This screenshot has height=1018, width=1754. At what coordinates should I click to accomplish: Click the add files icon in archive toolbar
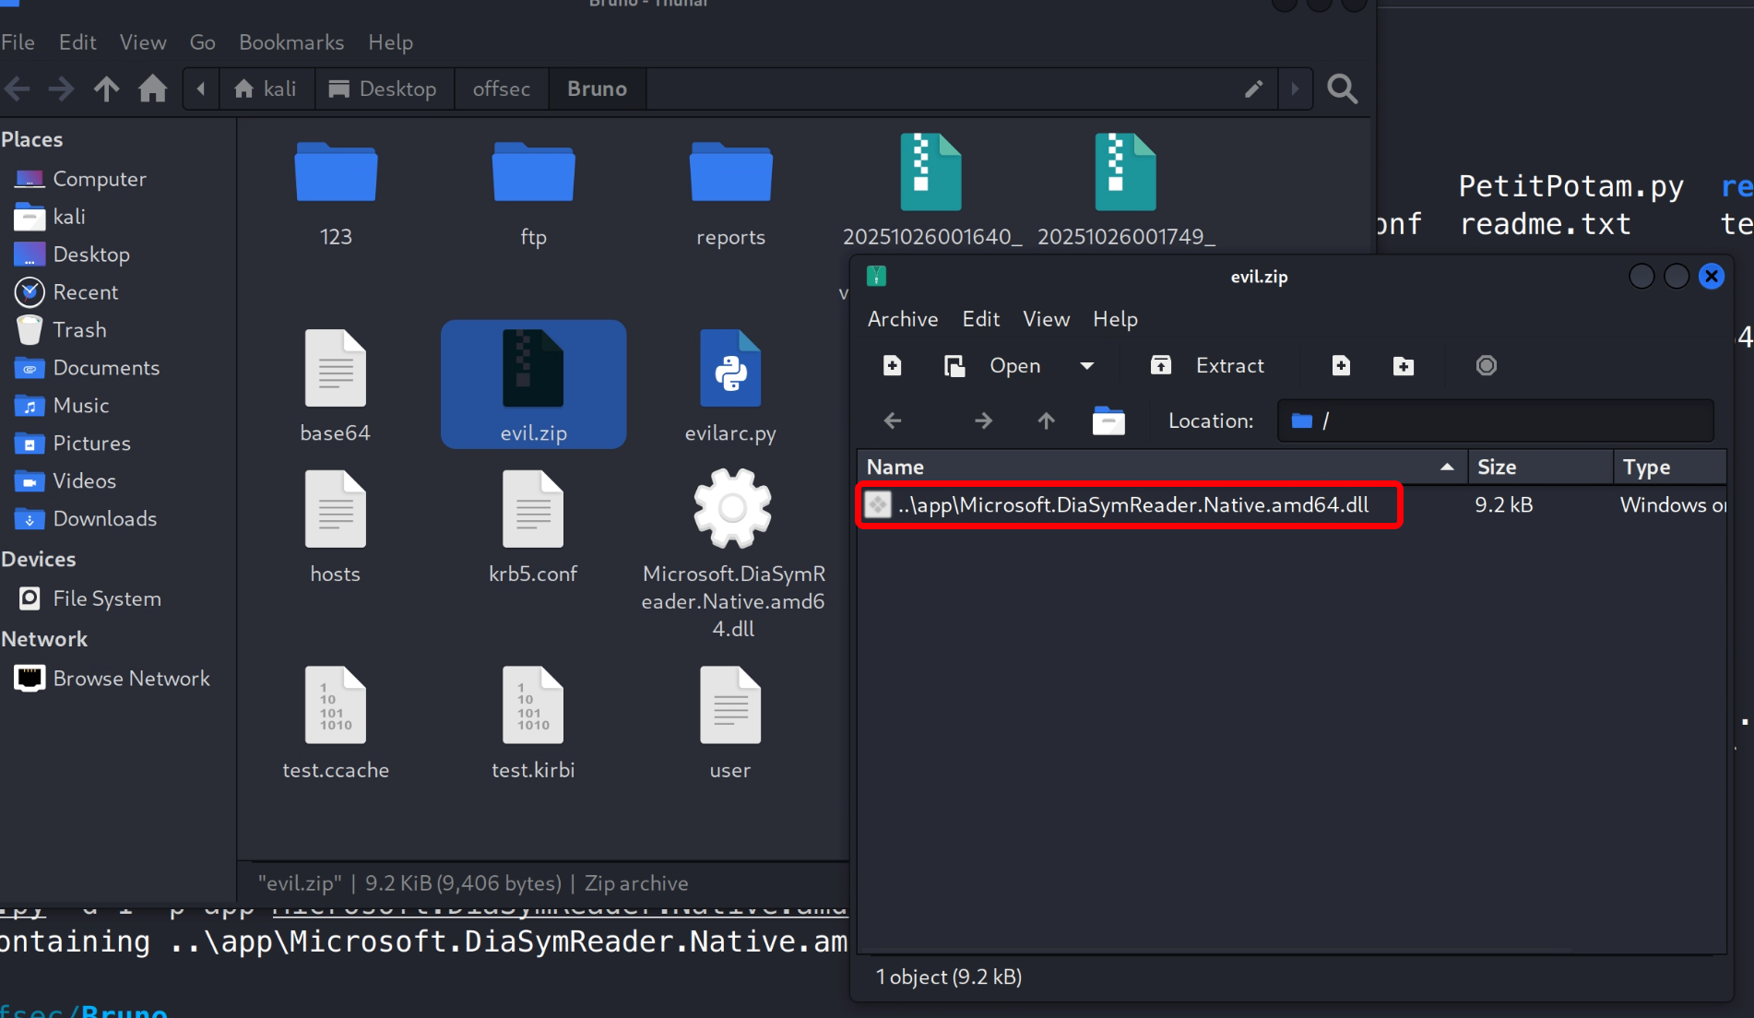[x=1341, y=366]
